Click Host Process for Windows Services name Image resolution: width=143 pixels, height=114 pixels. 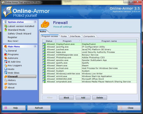100,68
